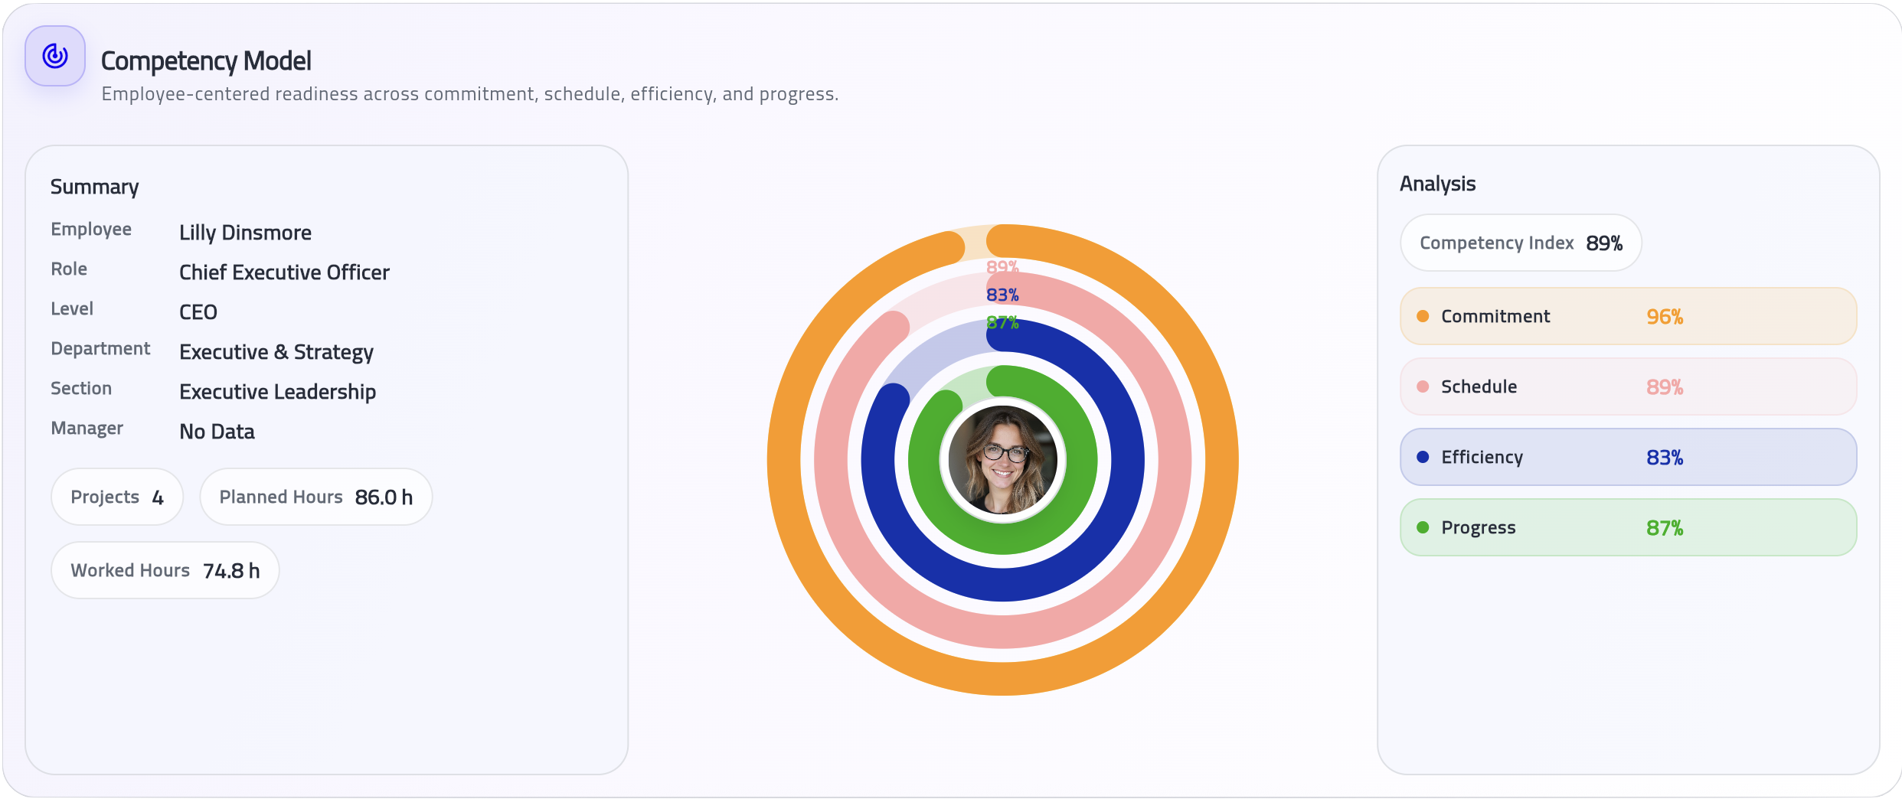Click the orange Commitment legend dot
Image resolution: width=1902 pixels, height=799 pixels.
[x=1423, y=316]
